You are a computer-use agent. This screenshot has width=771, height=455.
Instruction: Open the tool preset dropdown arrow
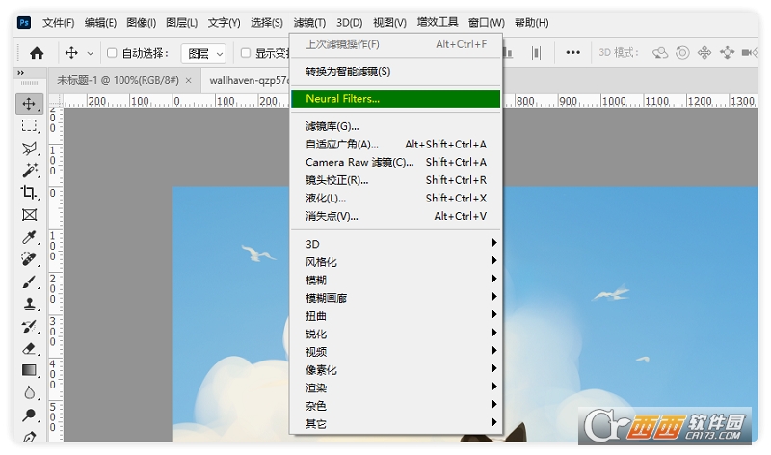90,53
